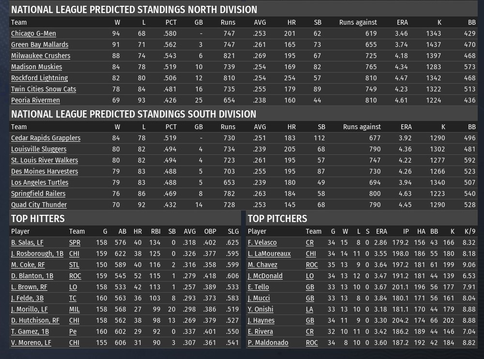The width and height of the screenshot is (484, 359).
Task: Click SPR team link beside B. Salas
Action: click(x=75, y=242)
